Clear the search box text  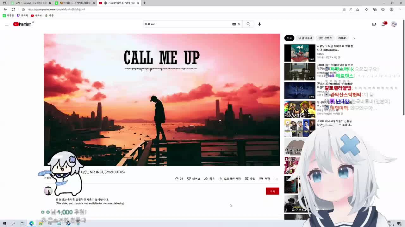point(239,24)
